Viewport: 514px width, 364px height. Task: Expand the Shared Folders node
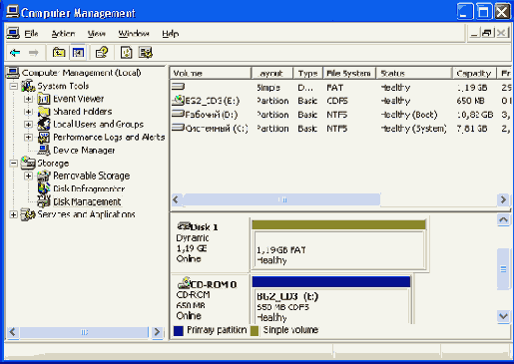(x=28, y=112)
